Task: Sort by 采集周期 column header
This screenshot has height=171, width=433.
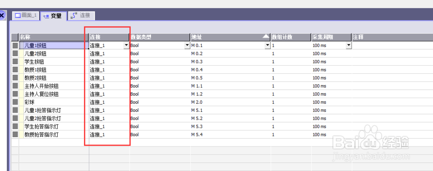Action: click(x=332, y=37)
